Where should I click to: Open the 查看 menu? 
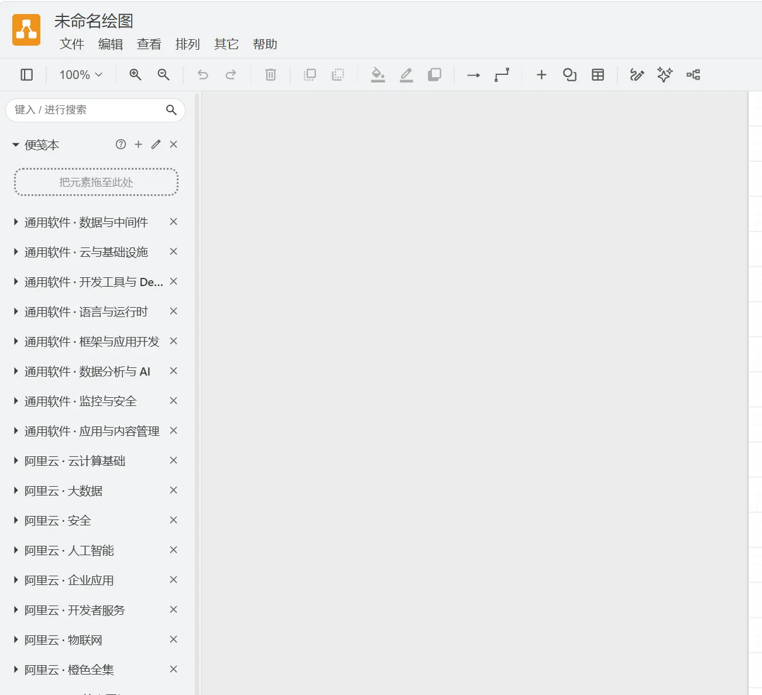point(149,44)
